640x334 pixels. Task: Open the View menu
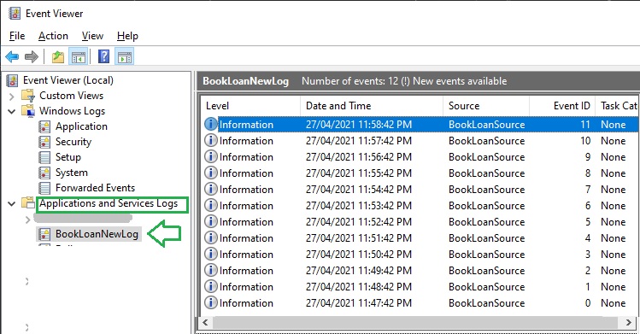point(92,36)
